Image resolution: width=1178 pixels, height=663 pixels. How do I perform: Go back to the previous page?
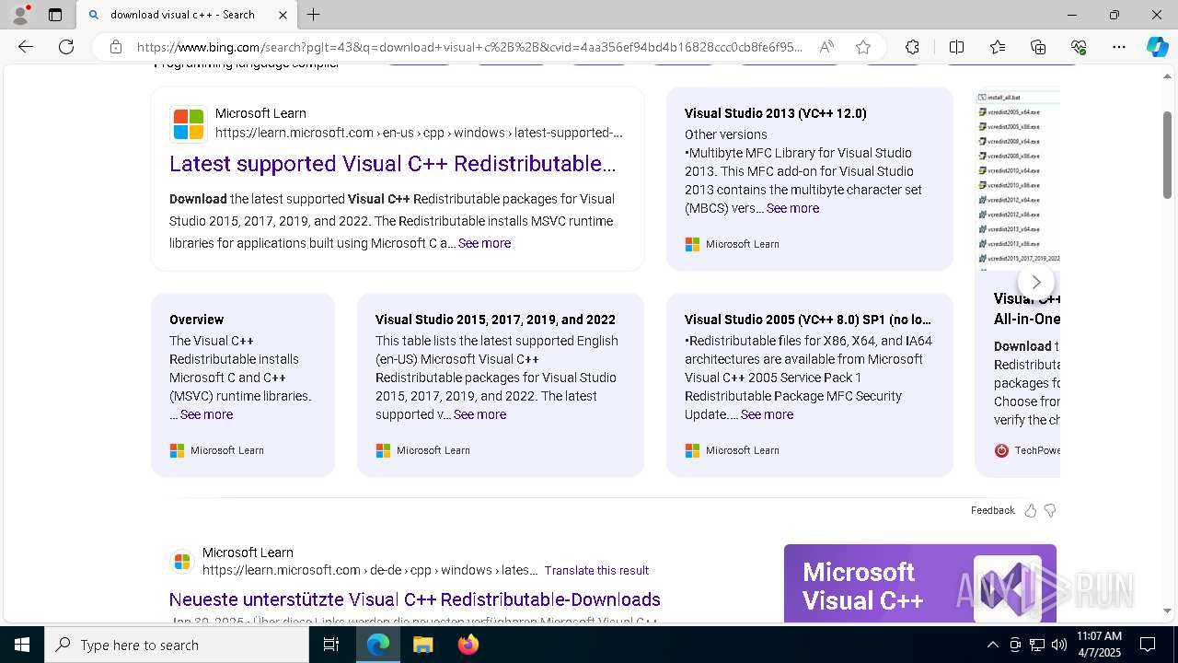(x=26, y=47)
